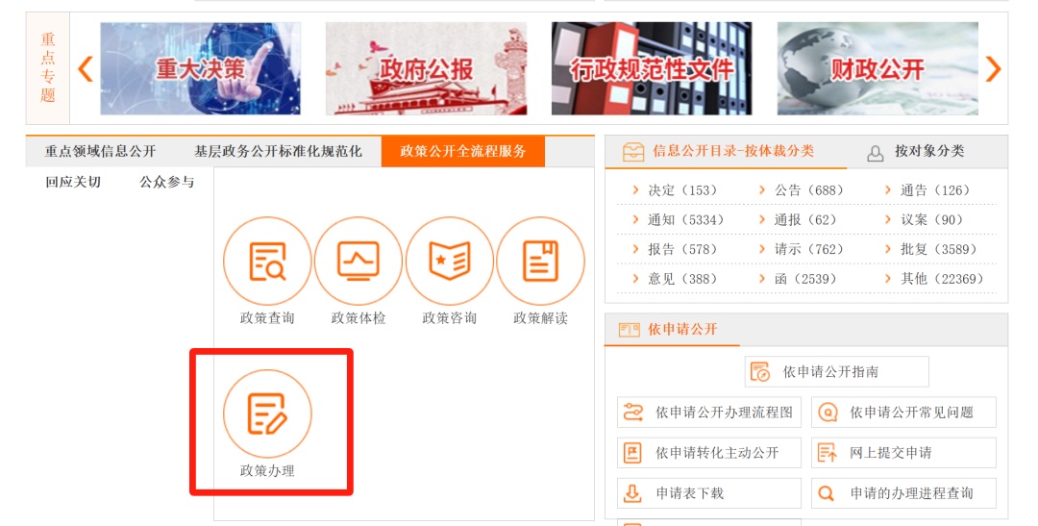The height and width of the screenshot is (526, 1038).
Task: Open the 政策咨询 book icon
Action: point(450,261)
